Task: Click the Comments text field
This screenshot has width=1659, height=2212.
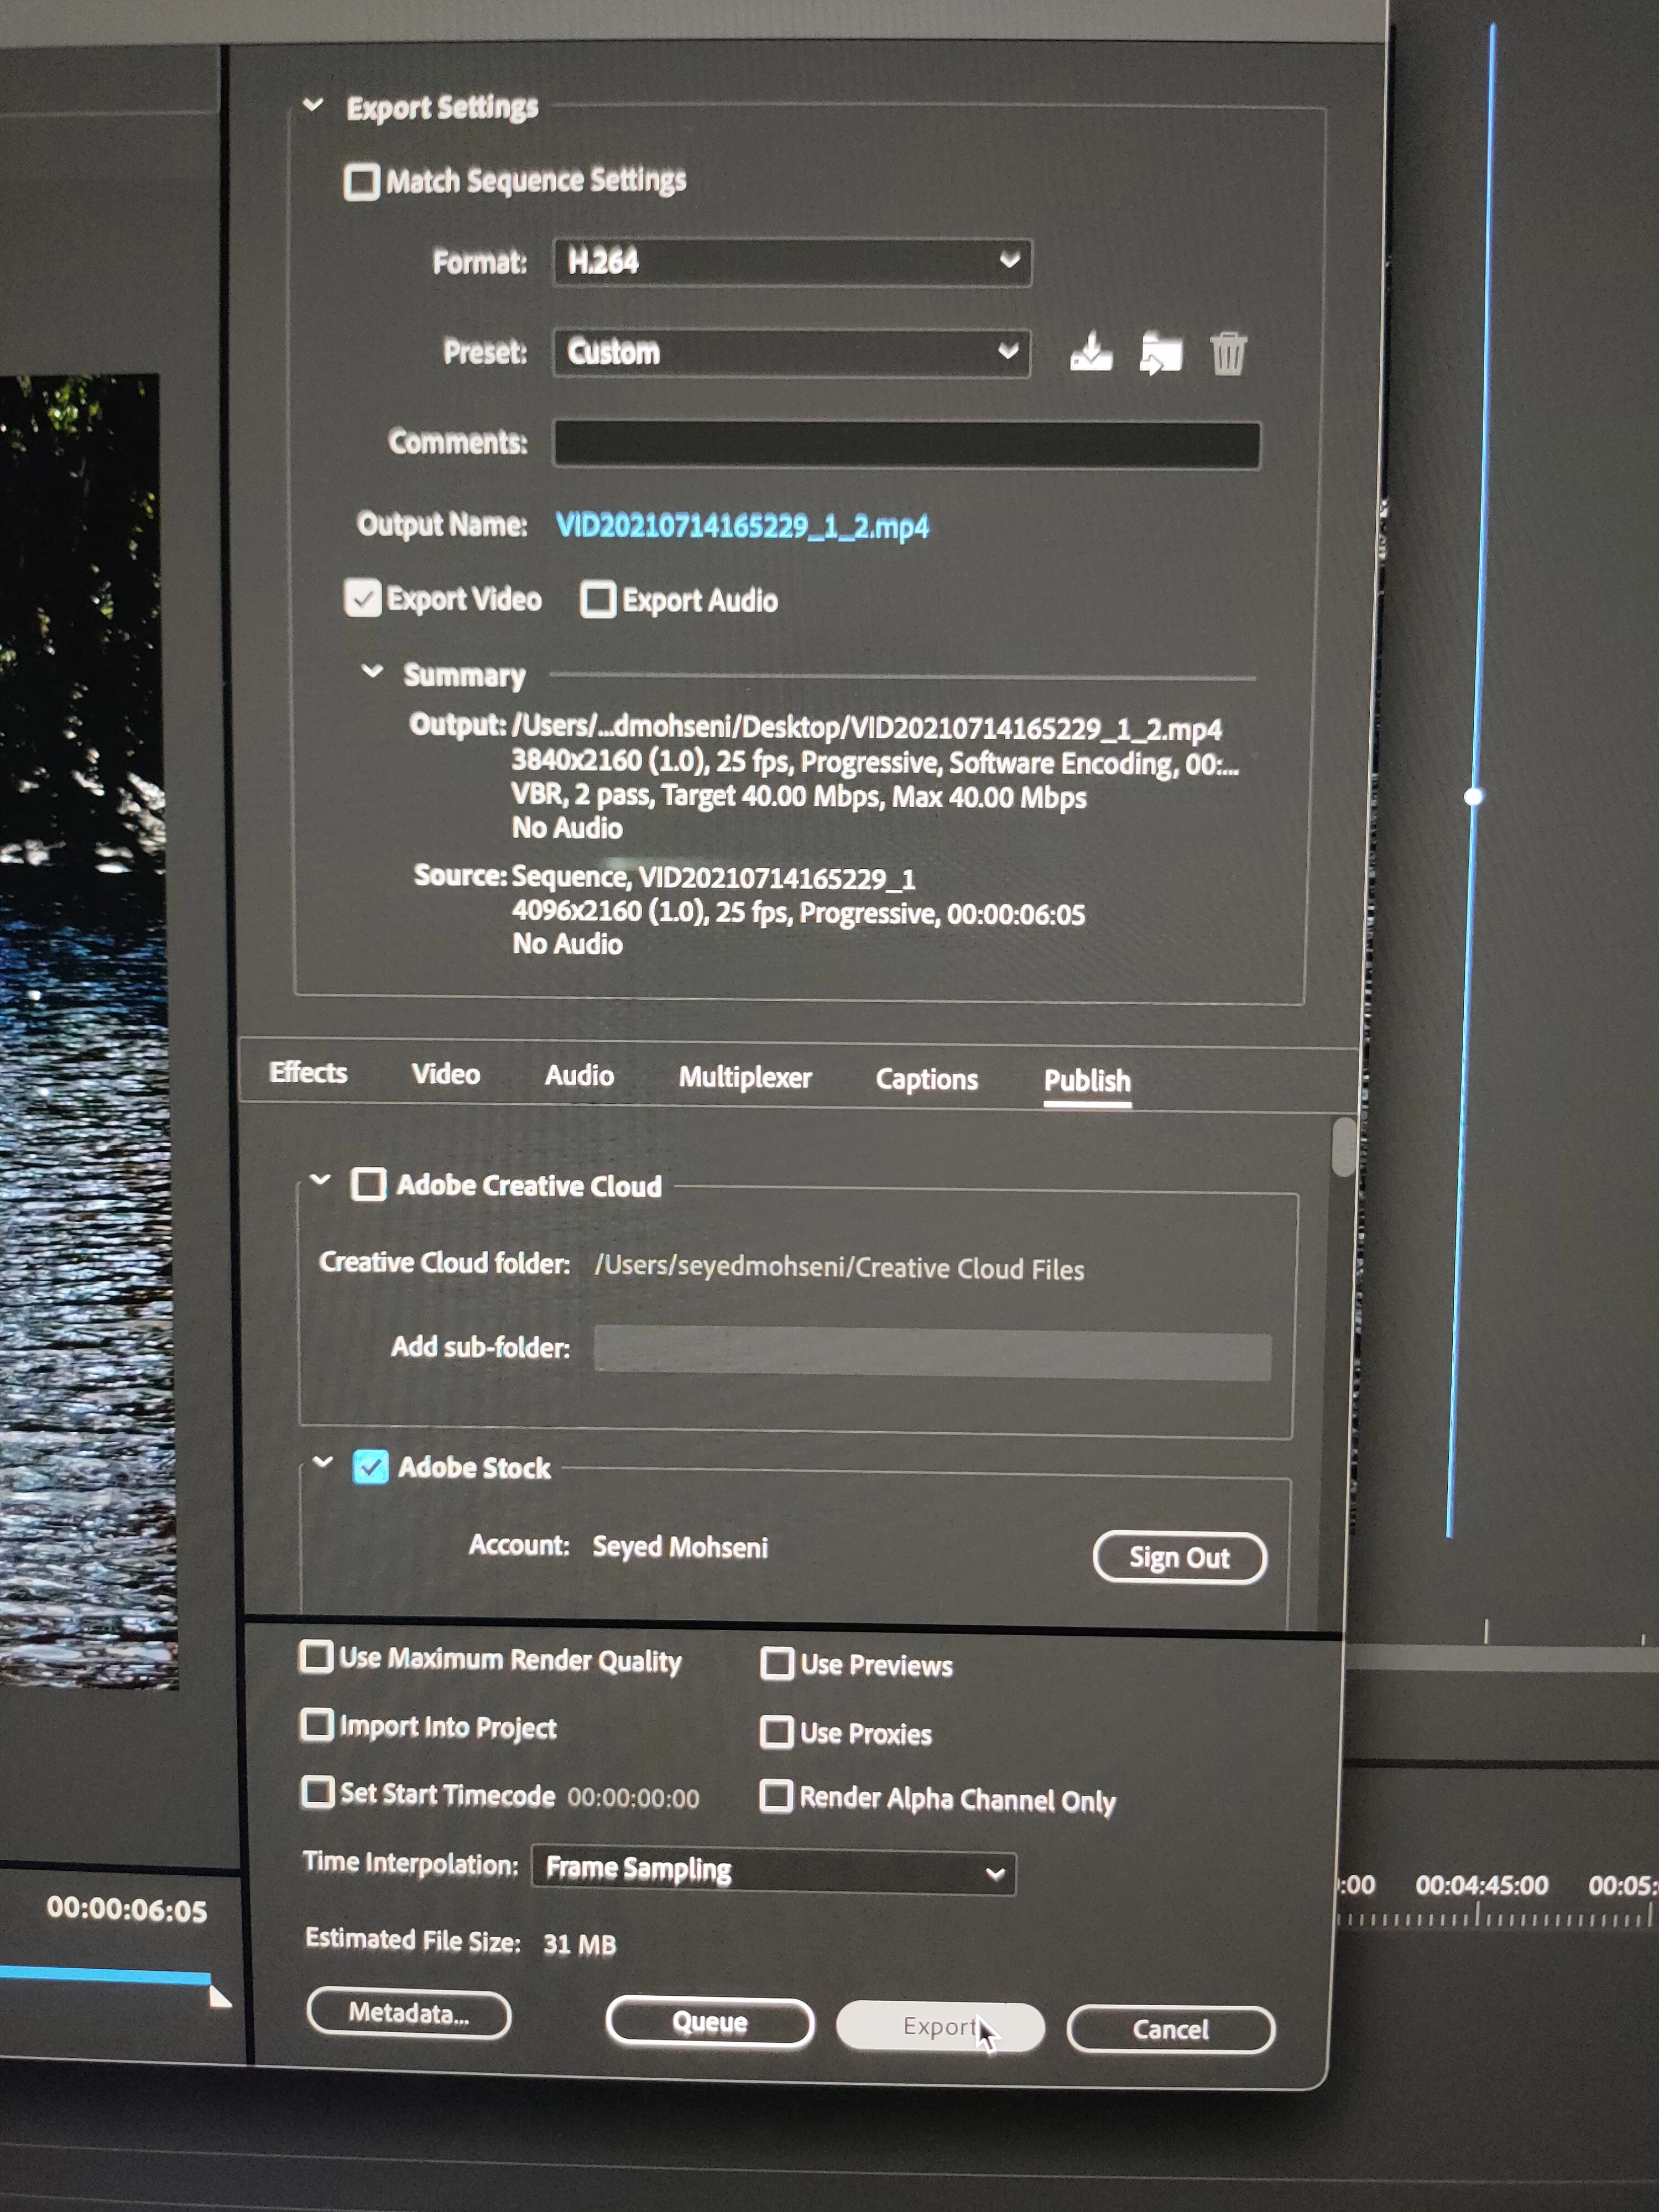Action: pos(906,444)
